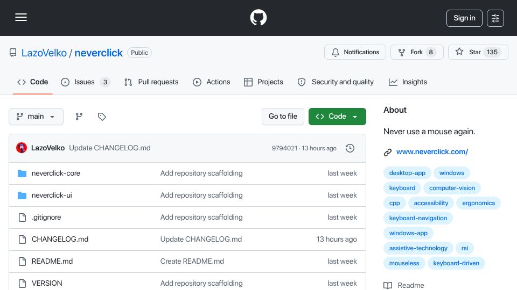Open the Insights tab
The height and width of the screenshot is (290, 517).
(408, 82)
